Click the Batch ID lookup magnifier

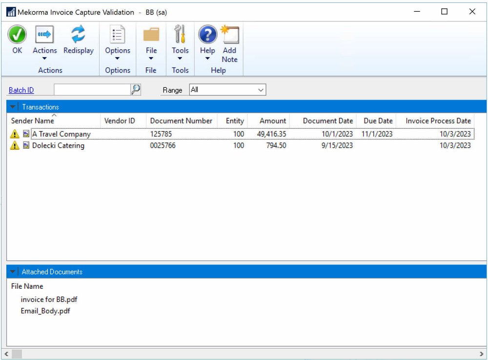click(136, 90)
